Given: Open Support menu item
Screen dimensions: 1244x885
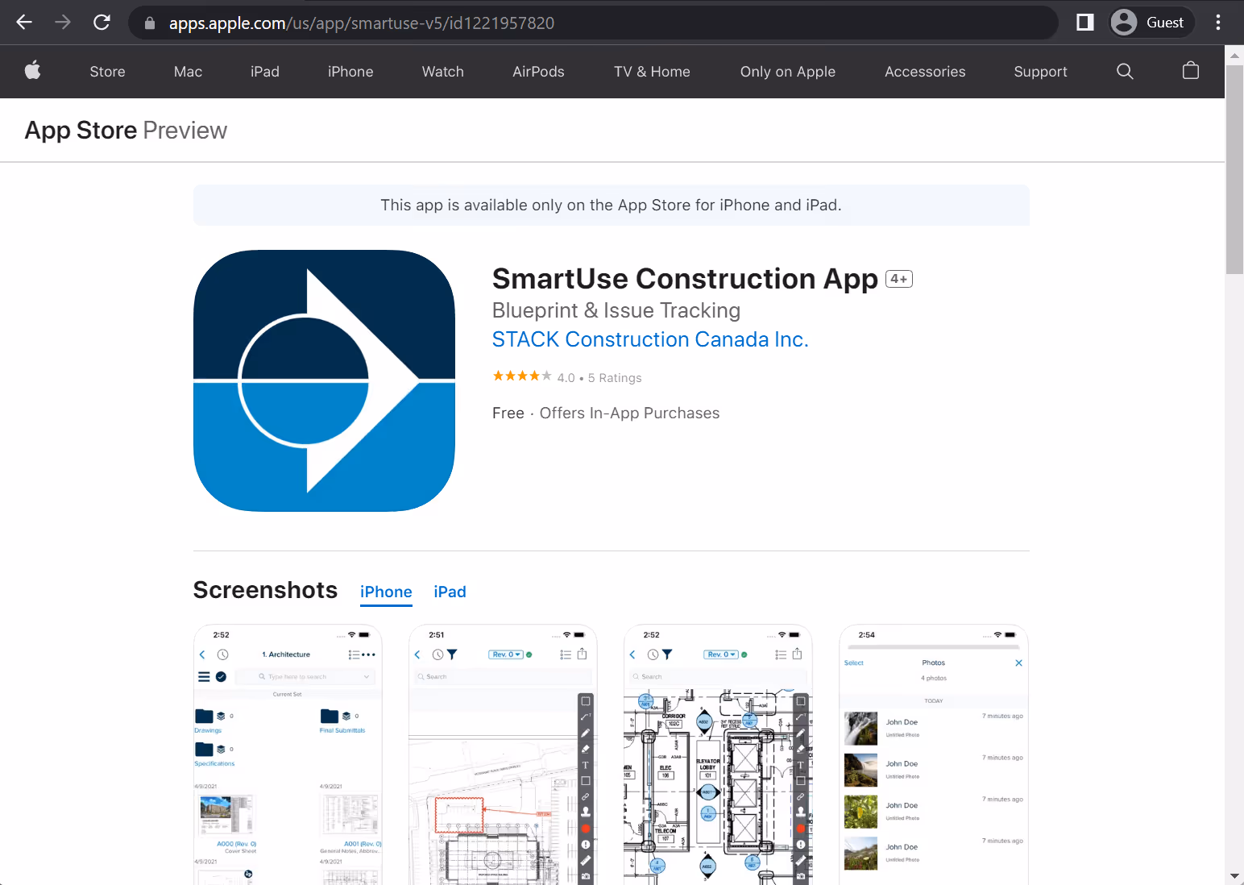Looking at the screenshot, I should point(1040,72).
